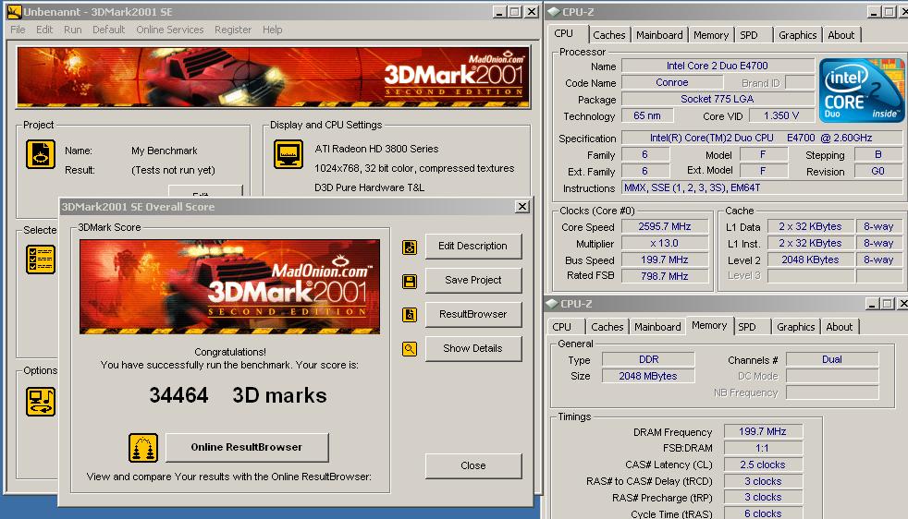Click the Rated FSB value 798.7 MHz
The image size is (908, 519).
[665, 276]
